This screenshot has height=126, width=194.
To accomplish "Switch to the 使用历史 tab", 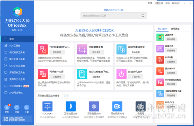I will (x=175, y=29).
